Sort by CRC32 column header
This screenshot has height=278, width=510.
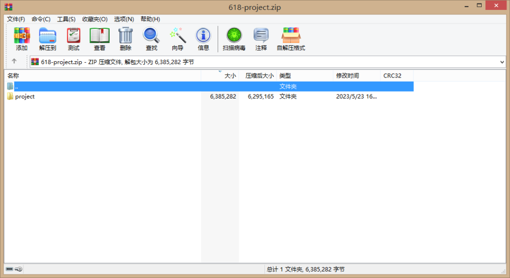coord(397,76)
